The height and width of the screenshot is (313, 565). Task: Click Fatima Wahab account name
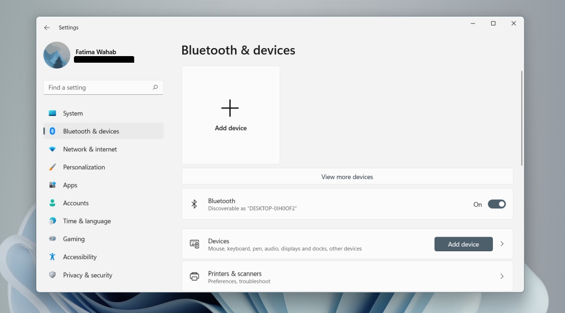click(96, 52)
